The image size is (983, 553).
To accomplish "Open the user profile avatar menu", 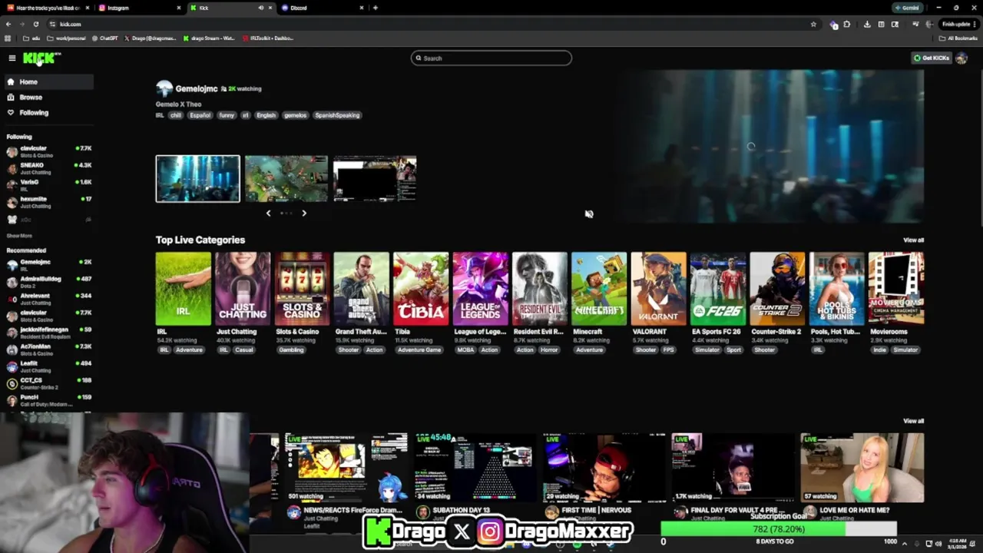I will click(961, 58).
